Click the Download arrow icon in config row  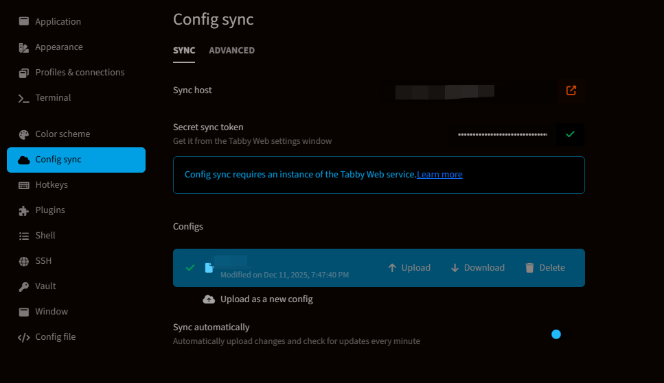[455, 268]
